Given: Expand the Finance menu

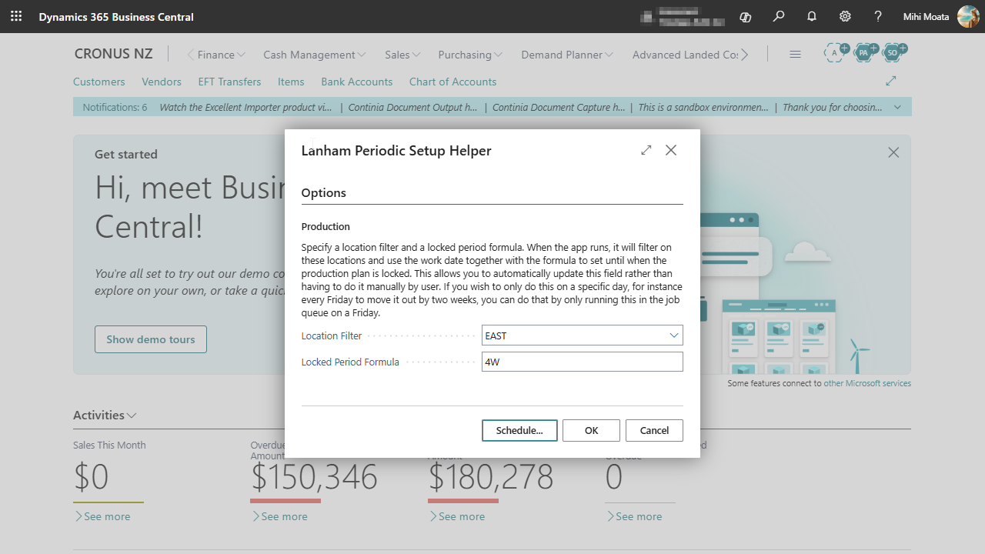Looking at the screenshot, I should [222, 55].
